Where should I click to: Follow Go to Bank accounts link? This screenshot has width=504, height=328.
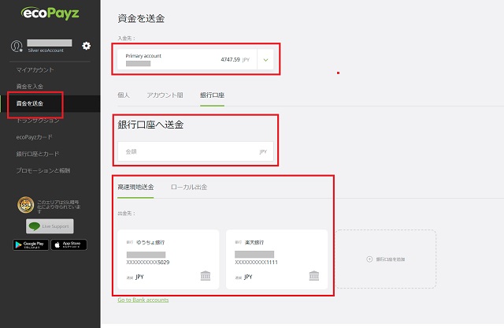pyautogui.click(x=143, y=300)
